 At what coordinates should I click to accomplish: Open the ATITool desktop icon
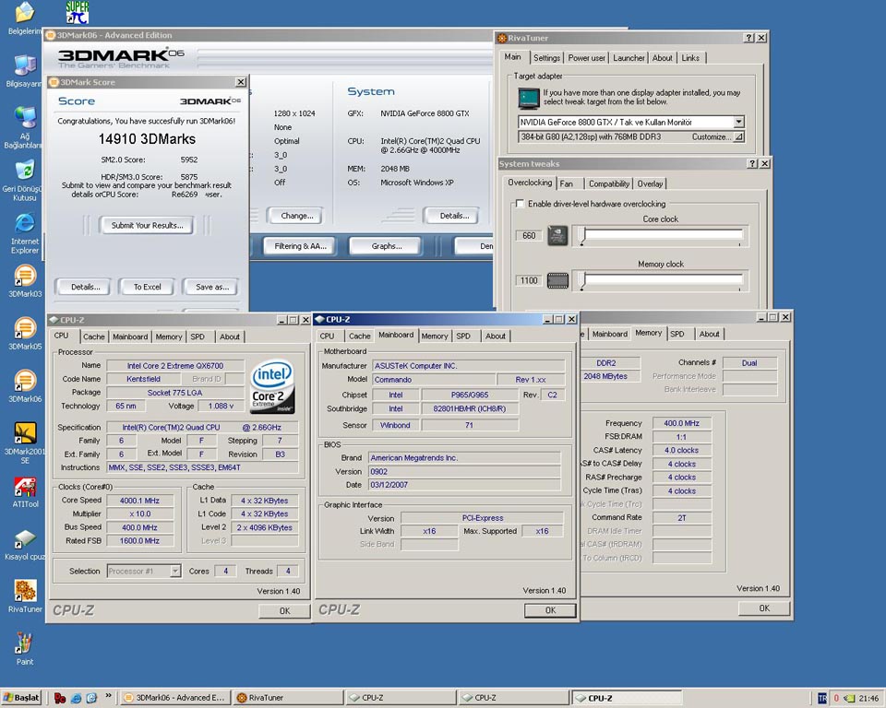pyautogui.click(x=25, y=491)
